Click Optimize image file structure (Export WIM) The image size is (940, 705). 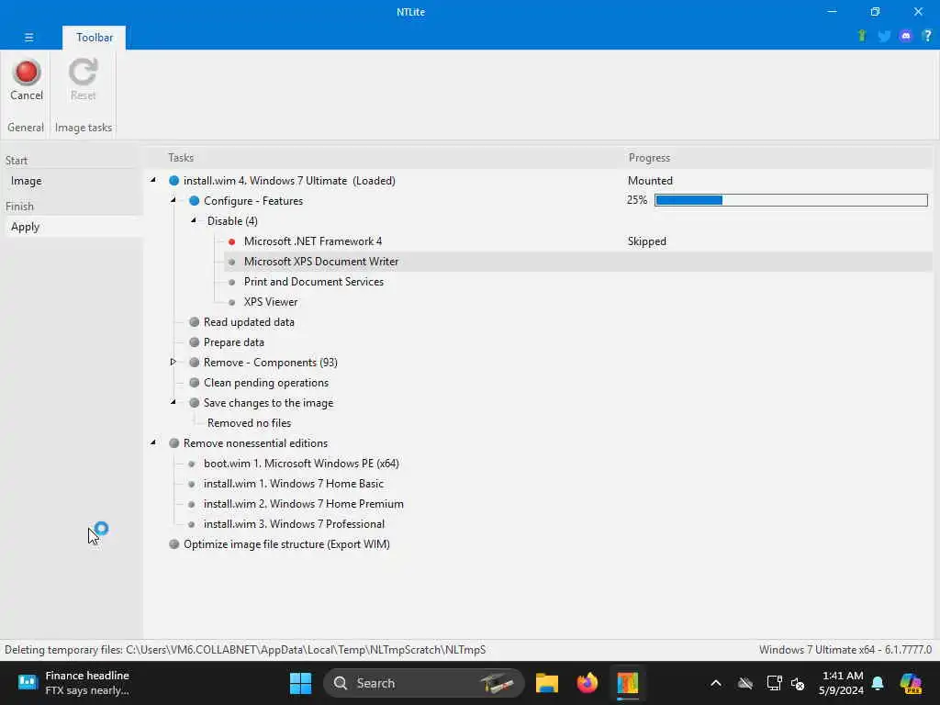pyautogui.click(x=286, y=544)
